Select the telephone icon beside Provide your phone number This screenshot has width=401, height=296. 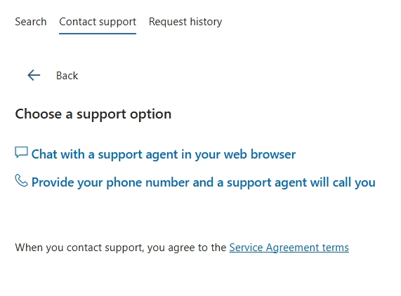[21, 180]
